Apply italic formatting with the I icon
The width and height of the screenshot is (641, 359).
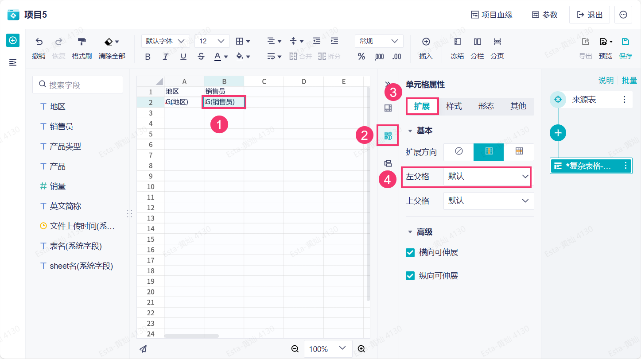coord(166,57)
